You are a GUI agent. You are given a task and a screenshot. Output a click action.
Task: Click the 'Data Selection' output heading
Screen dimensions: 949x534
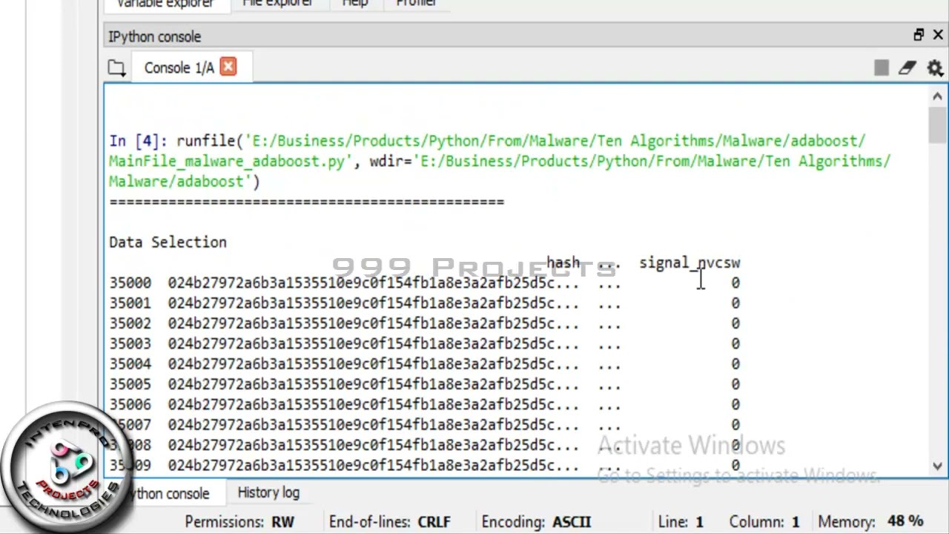pyautogui.click(x=168, y=243)
